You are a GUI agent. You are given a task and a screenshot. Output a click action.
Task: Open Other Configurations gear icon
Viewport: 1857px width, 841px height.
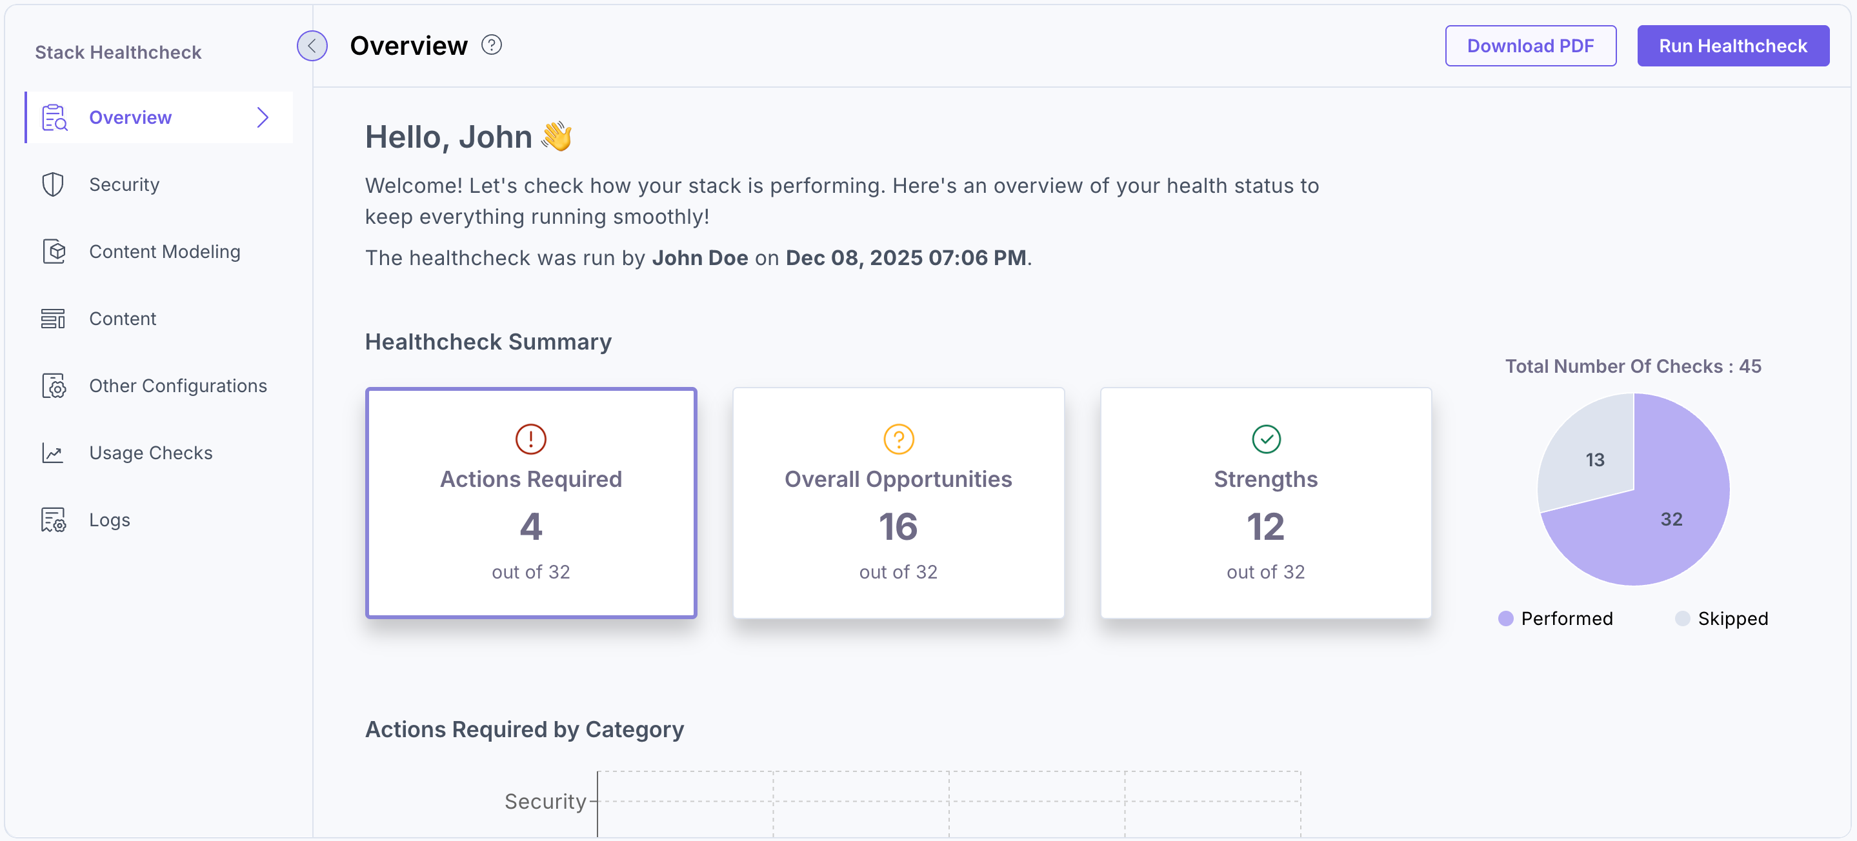coord(54,386)
